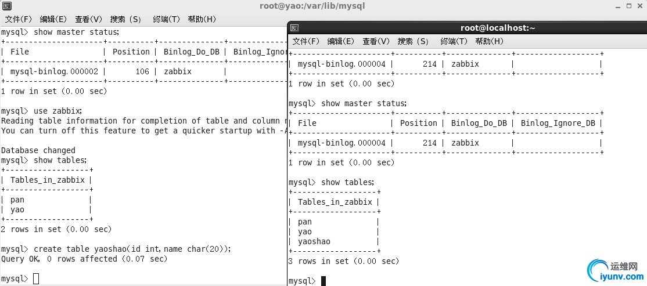Open 搜索(S) menu in root@yao window

[126, 19]
